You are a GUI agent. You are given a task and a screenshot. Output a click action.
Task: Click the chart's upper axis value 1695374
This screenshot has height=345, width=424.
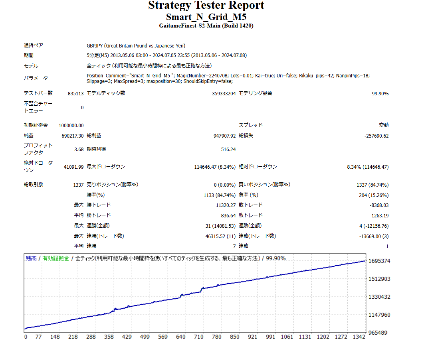coord(379,261)
